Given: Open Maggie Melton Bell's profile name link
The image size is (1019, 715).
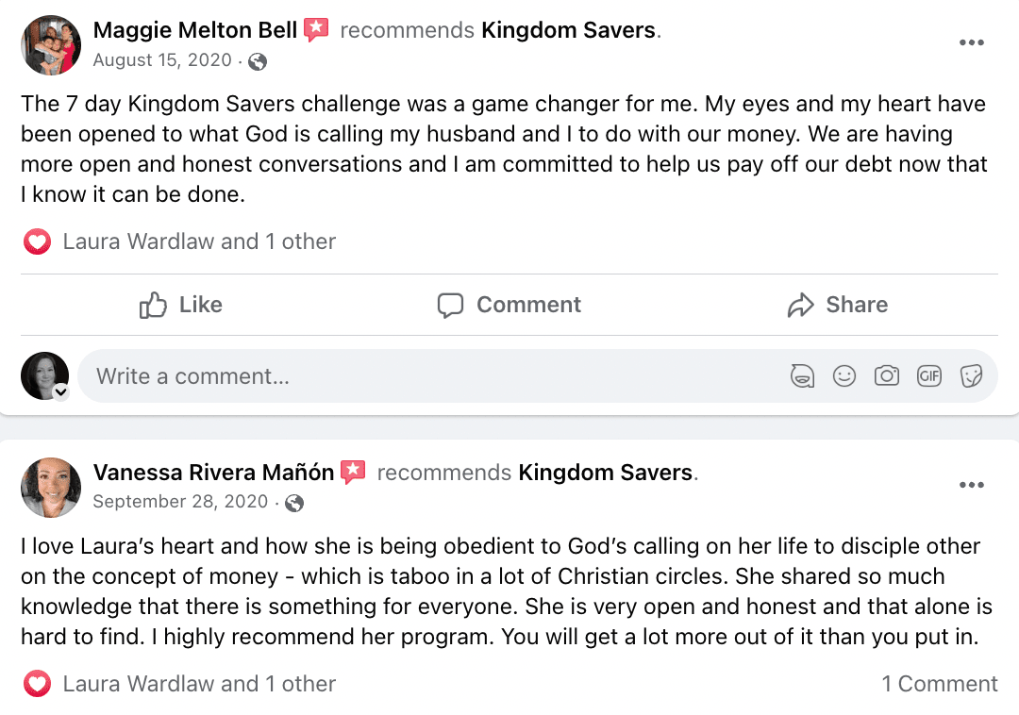Looking at the screenshot, I should click(x=195, y=30).
